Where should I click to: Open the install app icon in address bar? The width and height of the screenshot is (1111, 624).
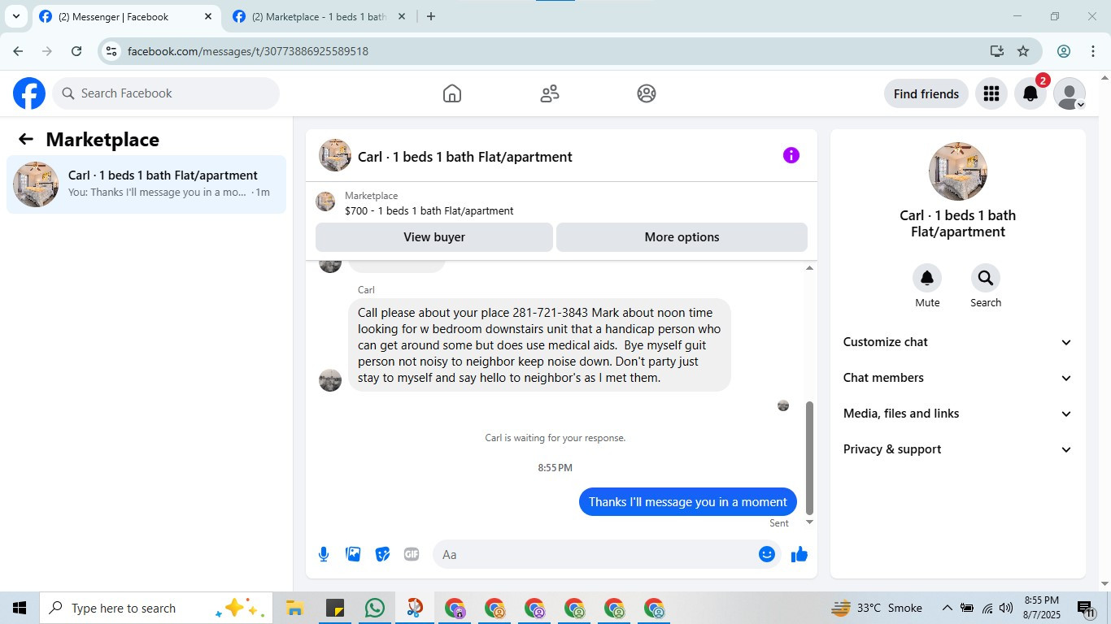point(997,51)
